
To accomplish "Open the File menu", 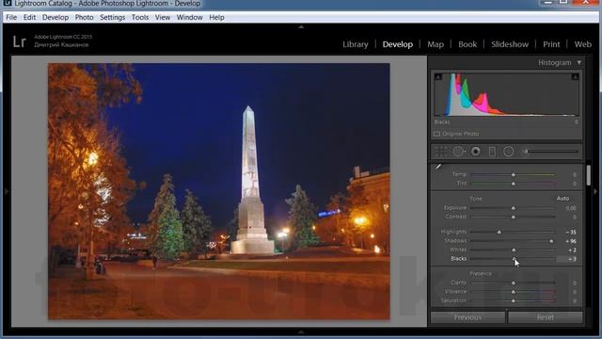I will [11, 17].
